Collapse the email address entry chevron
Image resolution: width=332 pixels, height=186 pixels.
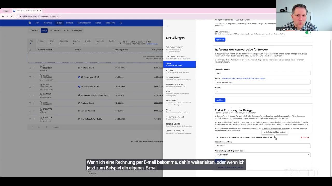(217, 137)
